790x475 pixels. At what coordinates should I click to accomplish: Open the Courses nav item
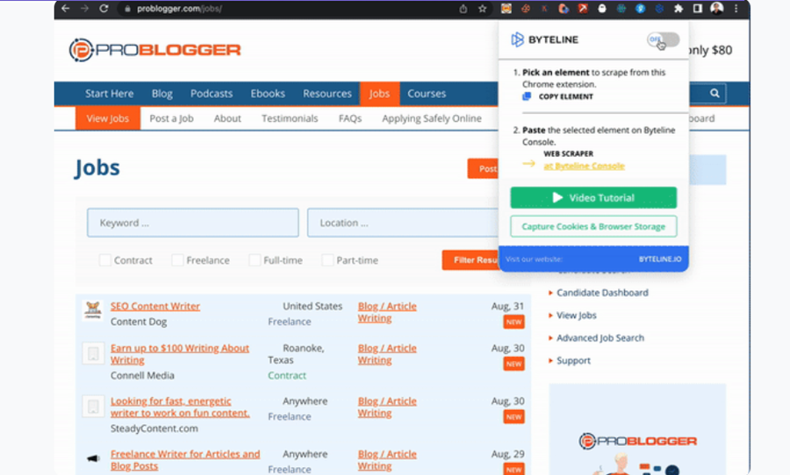(427, 94)
